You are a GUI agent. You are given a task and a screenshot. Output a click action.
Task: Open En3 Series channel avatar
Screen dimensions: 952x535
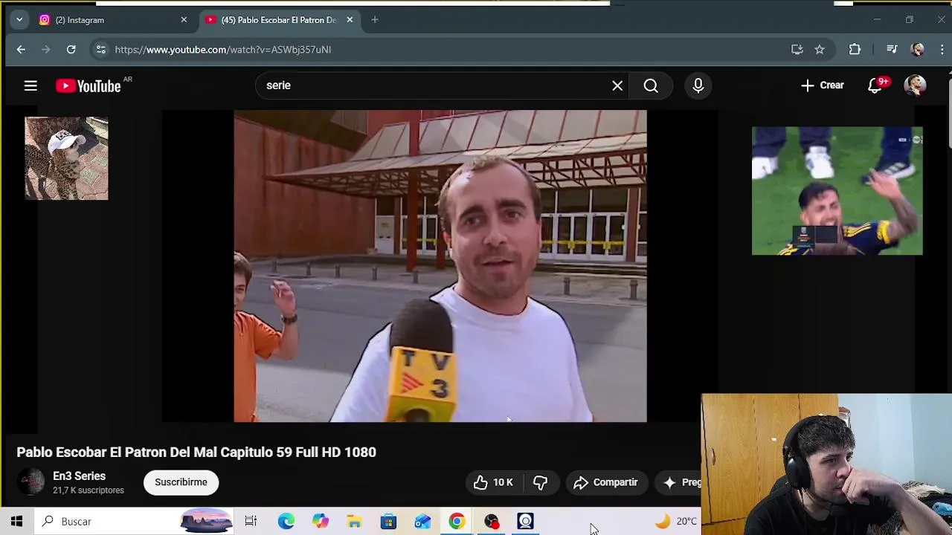(31, 482)
